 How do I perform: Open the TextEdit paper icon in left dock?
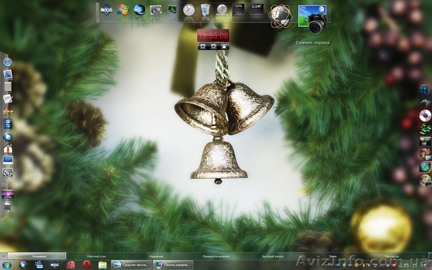8,99
